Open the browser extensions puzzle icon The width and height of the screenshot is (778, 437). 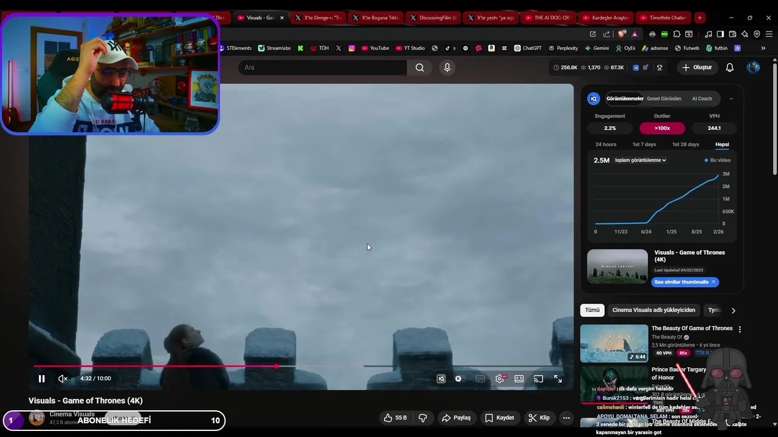(676, 34)
